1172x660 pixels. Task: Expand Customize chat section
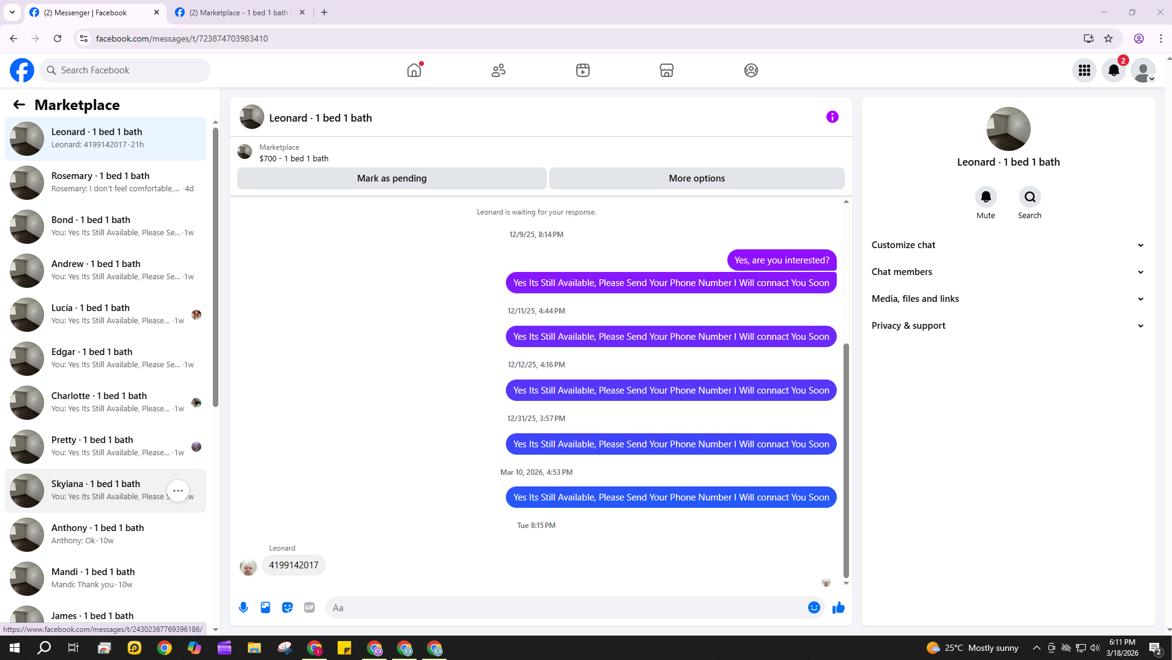pos(1008,245)
